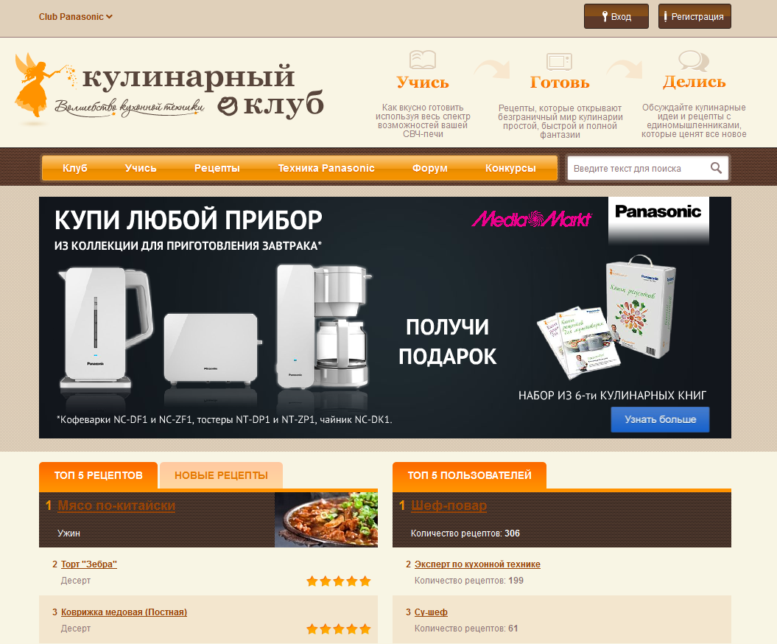Image resolution: width=777 pixels, height=644 pixels.
Task: Focus the search text input field
Action: click(x=639, y=169)
